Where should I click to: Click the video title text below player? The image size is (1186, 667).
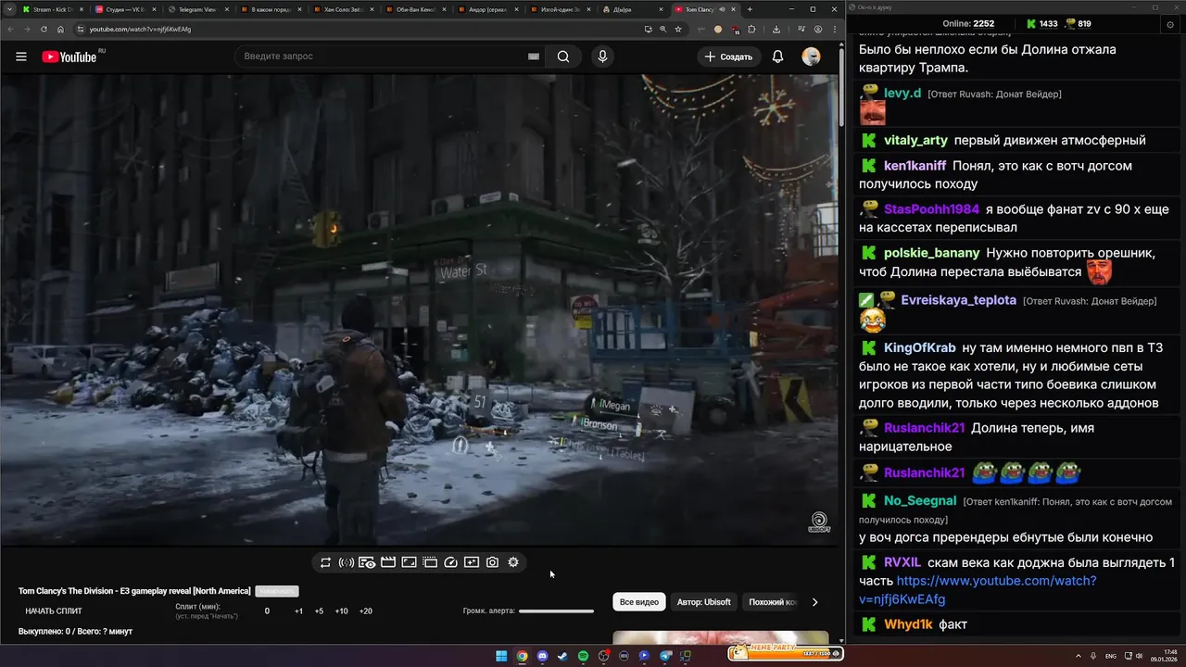[134, 591]
